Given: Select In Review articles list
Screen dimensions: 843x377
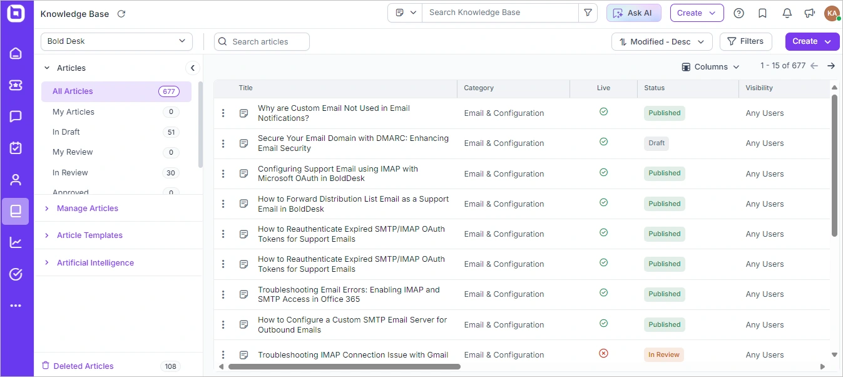Looking at the screenshot, I should coord(70,173).
